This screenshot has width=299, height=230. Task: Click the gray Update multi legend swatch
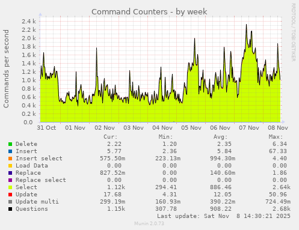coord(10,202)
